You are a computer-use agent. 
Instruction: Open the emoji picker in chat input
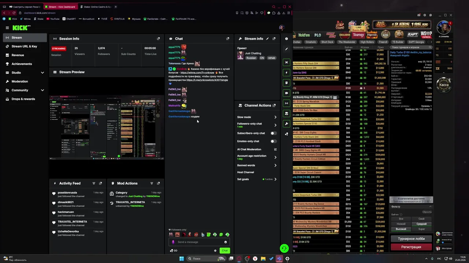[x=225, y=242]
